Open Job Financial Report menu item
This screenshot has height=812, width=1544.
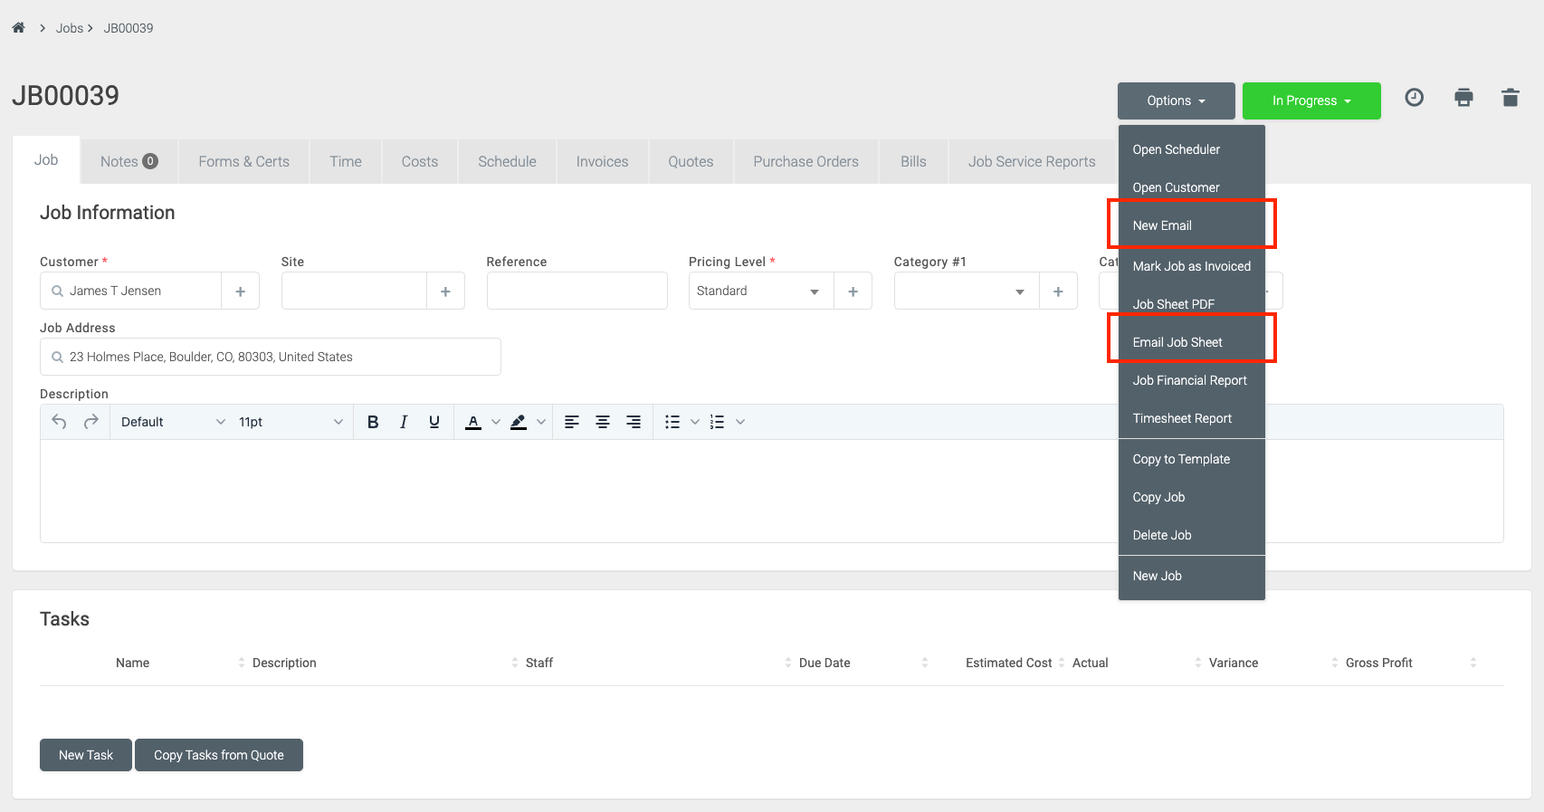tap(1191, 380)
